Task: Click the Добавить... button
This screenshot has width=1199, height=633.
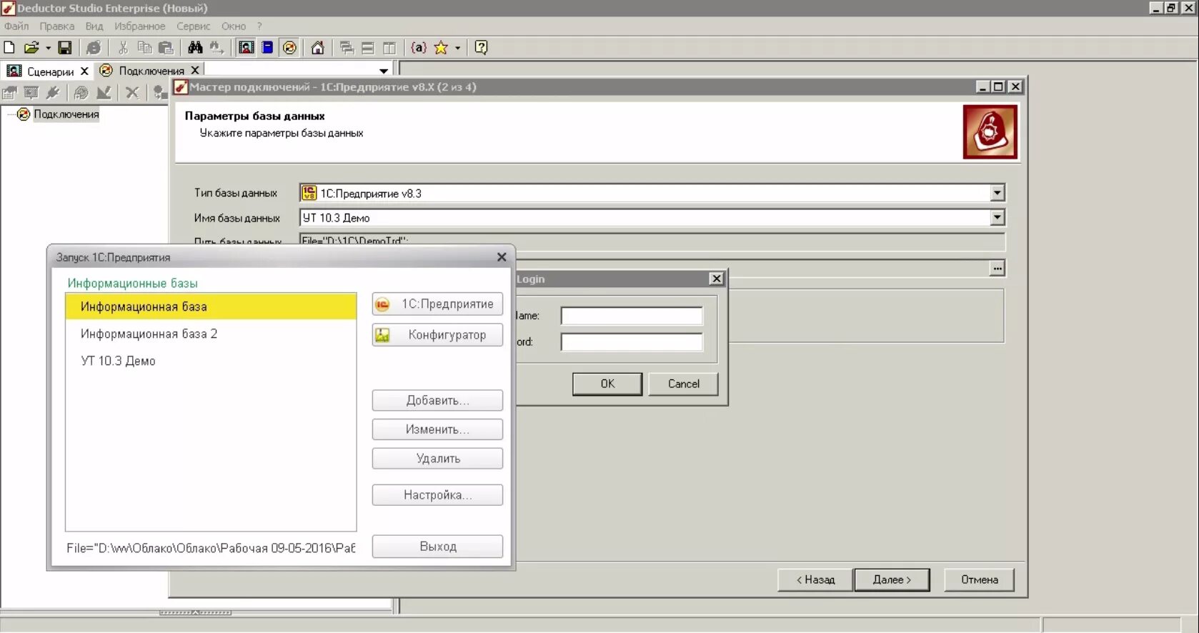Action: click(x=437, y=400)
